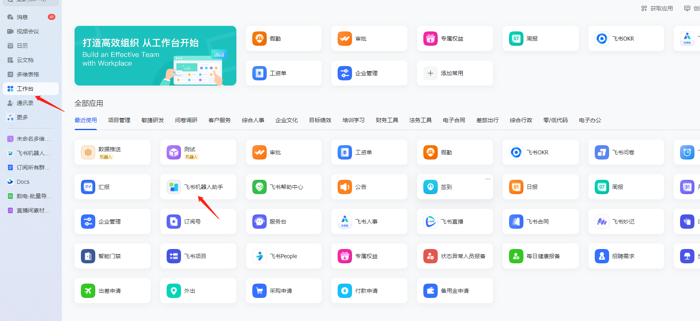Show the 企业文化 category tab
Screen dimensions: 700x321
click(x=287, y=120)
